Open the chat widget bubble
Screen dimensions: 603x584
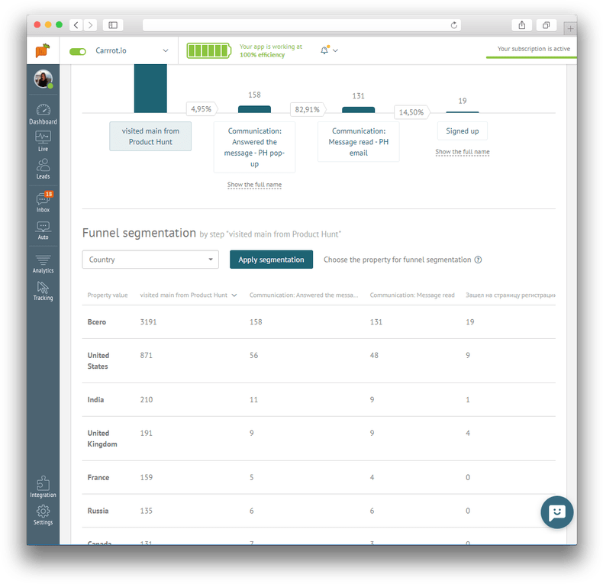coord(556,512)
